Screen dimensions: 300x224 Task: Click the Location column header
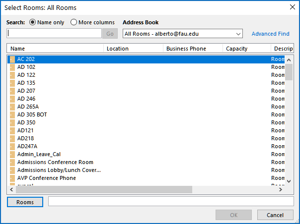133,49
